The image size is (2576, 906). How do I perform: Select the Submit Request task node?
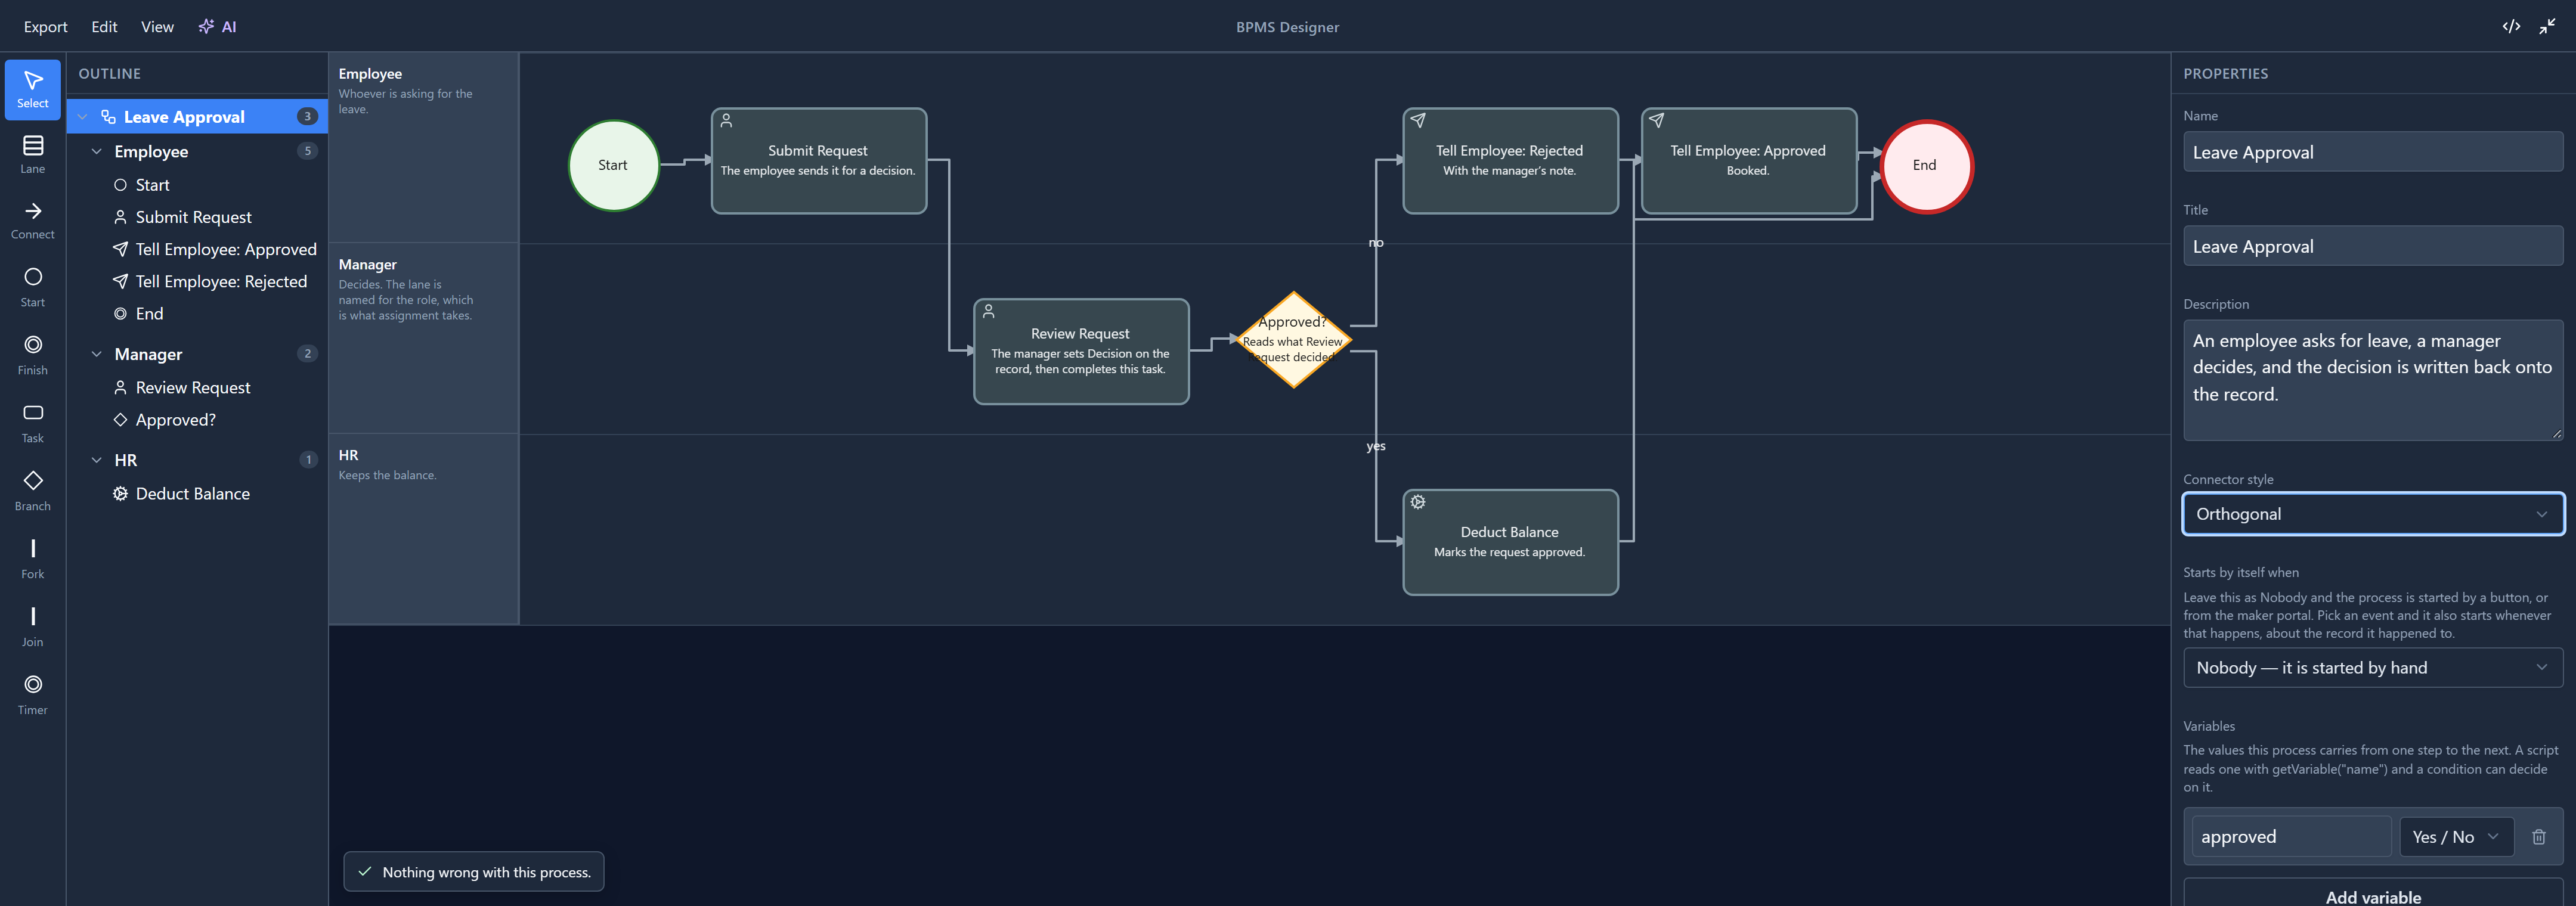(x=818, y=161)
